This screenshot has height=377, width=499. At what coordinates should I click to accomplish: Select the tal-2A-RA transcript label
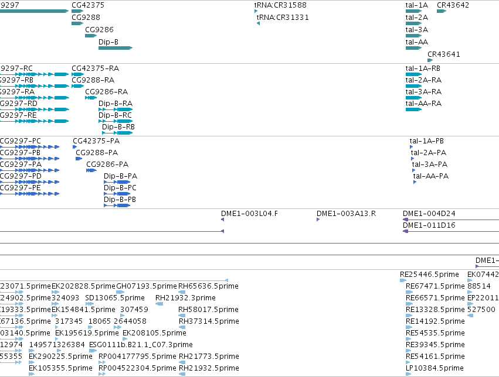pyautogui.click(x=423, y=80)
